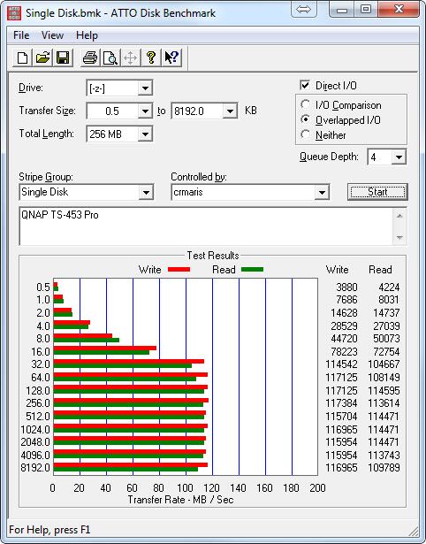Click the yellow question mark About icon
This screenshot has height=544, width=426.
pyautogui.click(x=150, y=57)
